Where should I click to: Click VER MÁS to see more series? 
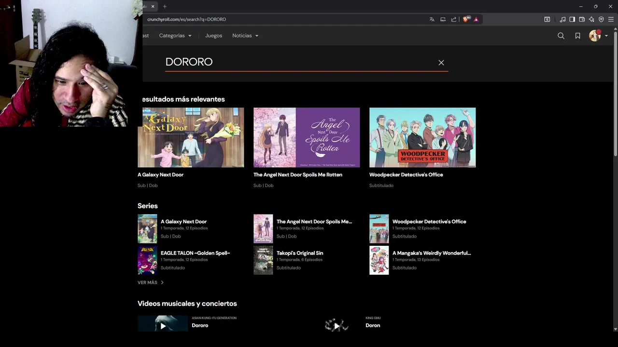pyautogui.click(x=151, y=282)
